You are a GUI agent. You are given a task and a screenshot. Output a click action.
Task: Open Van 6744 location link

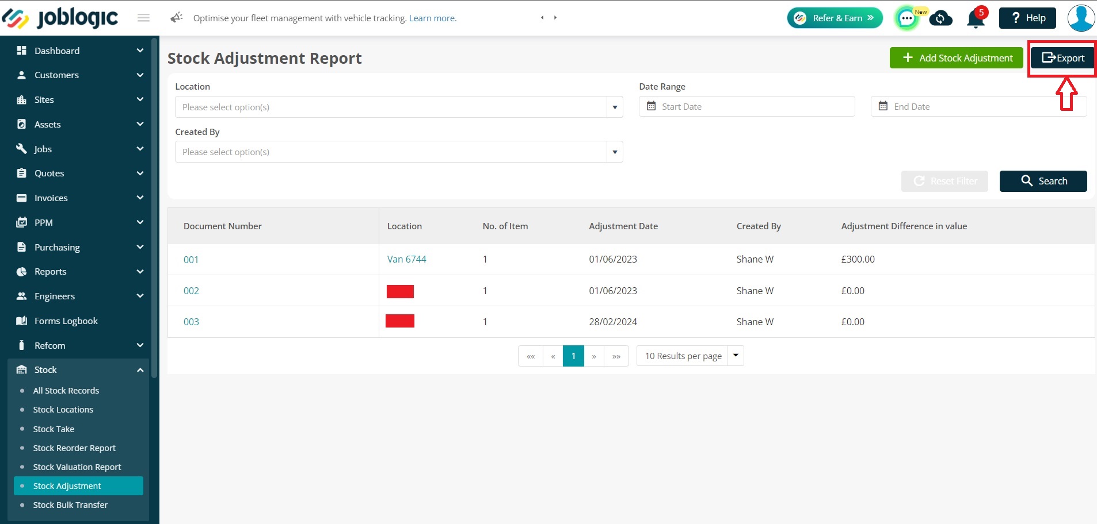407,259
